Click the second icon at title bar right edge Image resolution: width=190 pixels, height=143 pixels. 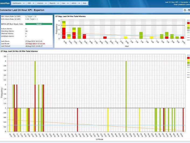(x=189, y=10)
